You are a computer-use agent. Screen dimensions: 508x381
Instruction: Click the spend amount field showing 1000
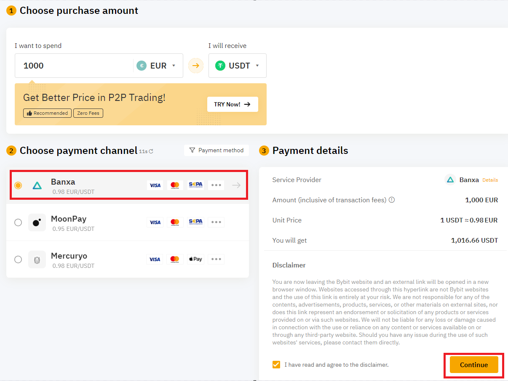click(x=74, y=66)
